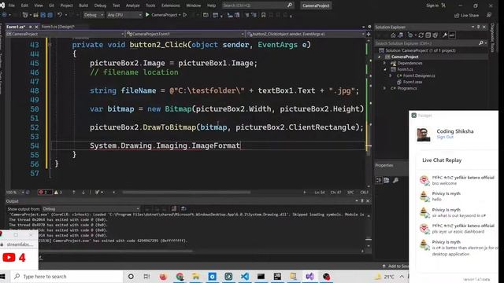The height and width of the screenshot is (283, 504).
Task: Click Task View icon in taskbar
Action: pyautogui.click(x=146, y=276)
